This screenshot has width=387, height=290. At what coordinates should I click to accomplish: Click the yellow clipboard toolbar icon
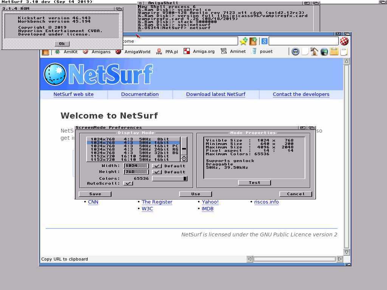pyautogui.click(x=334, y=51)
